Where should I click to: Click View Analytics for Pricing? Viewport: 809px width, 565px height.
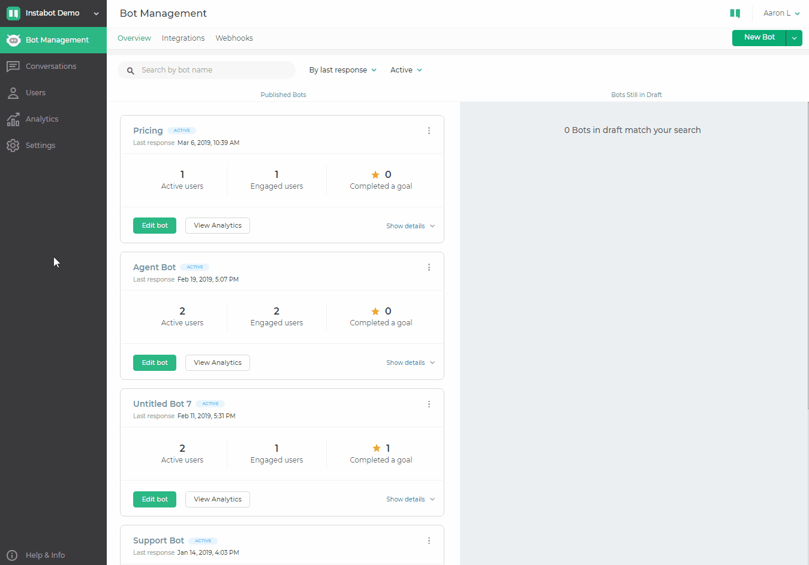[x=218, y=226]
